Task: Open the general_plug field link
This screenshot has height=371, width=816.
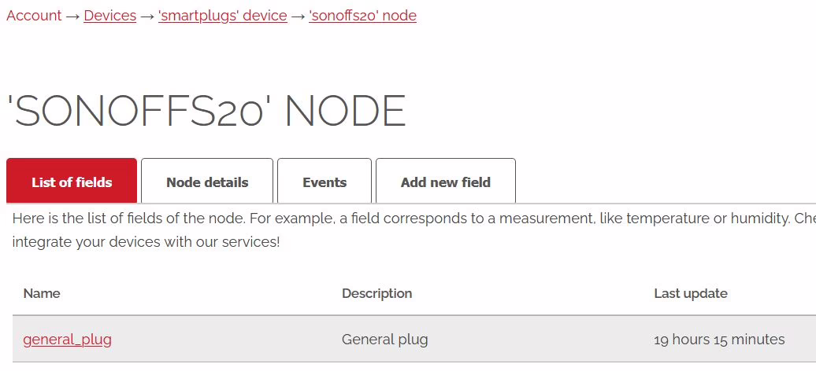Action: [68, 340]
